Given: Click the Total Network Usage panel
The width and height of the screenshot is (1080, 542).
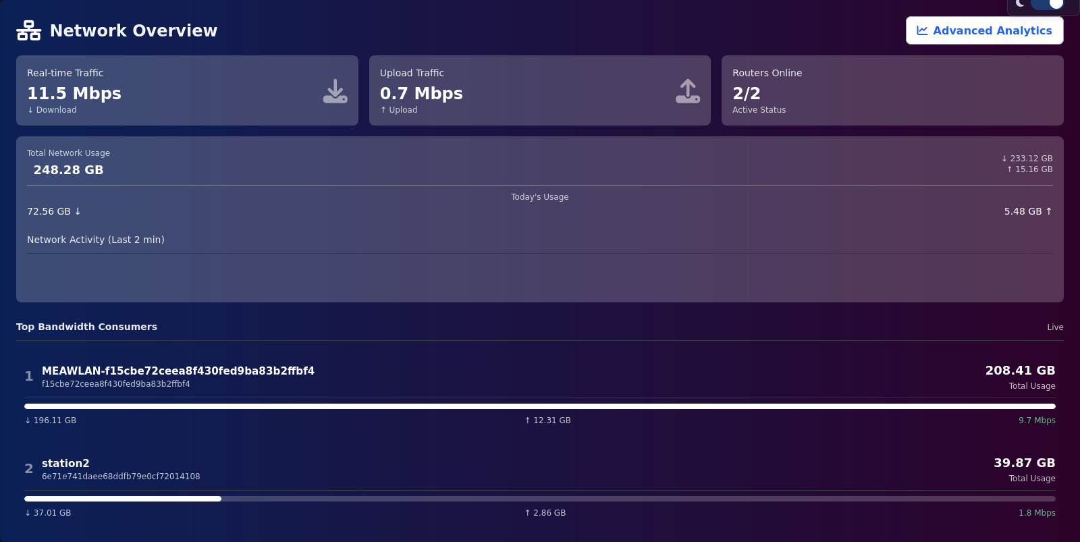Looking at the screenshot, I should [x=540, y=162].
